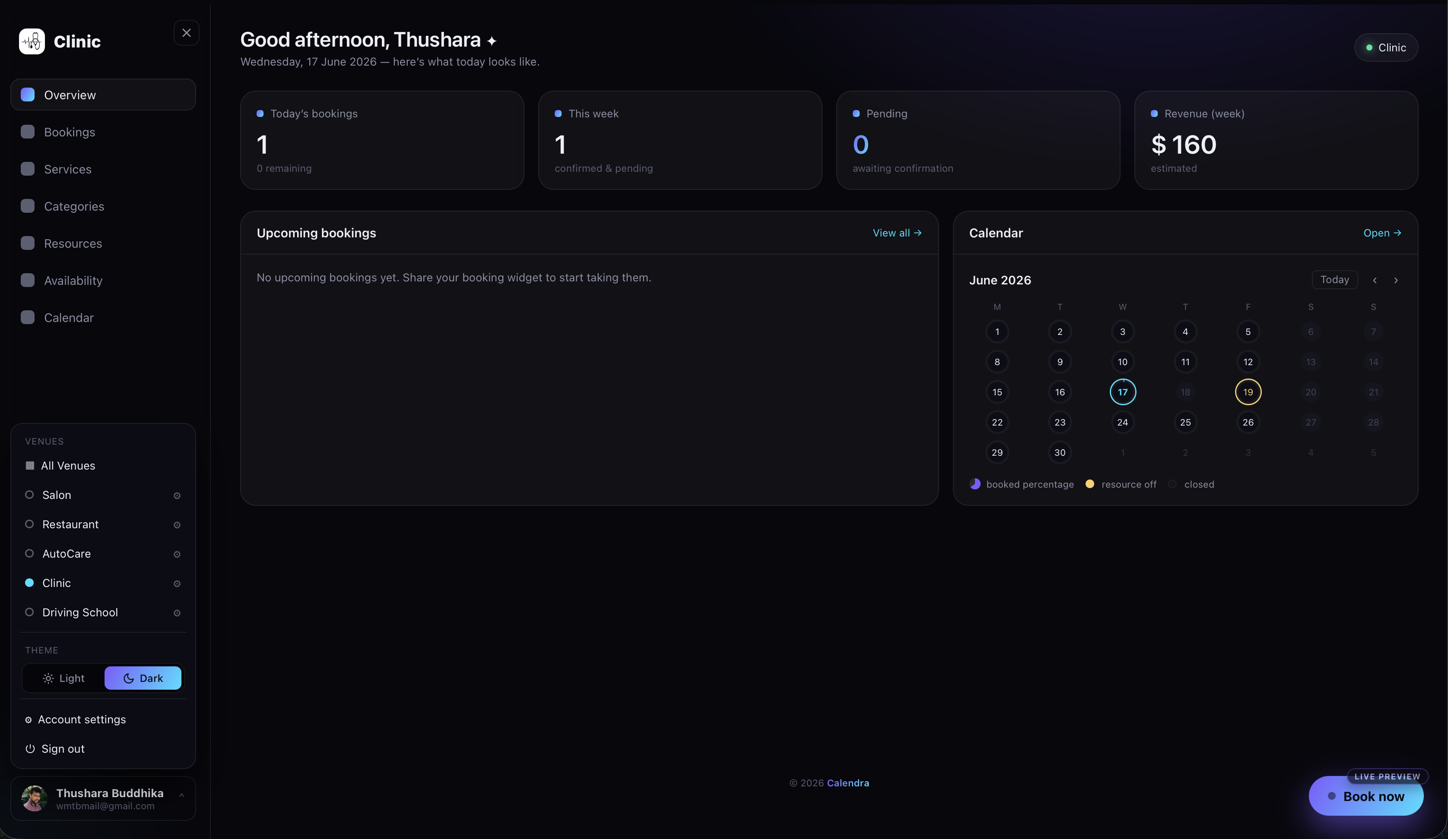Open the Calendra footer link

(x=848, y=783)
